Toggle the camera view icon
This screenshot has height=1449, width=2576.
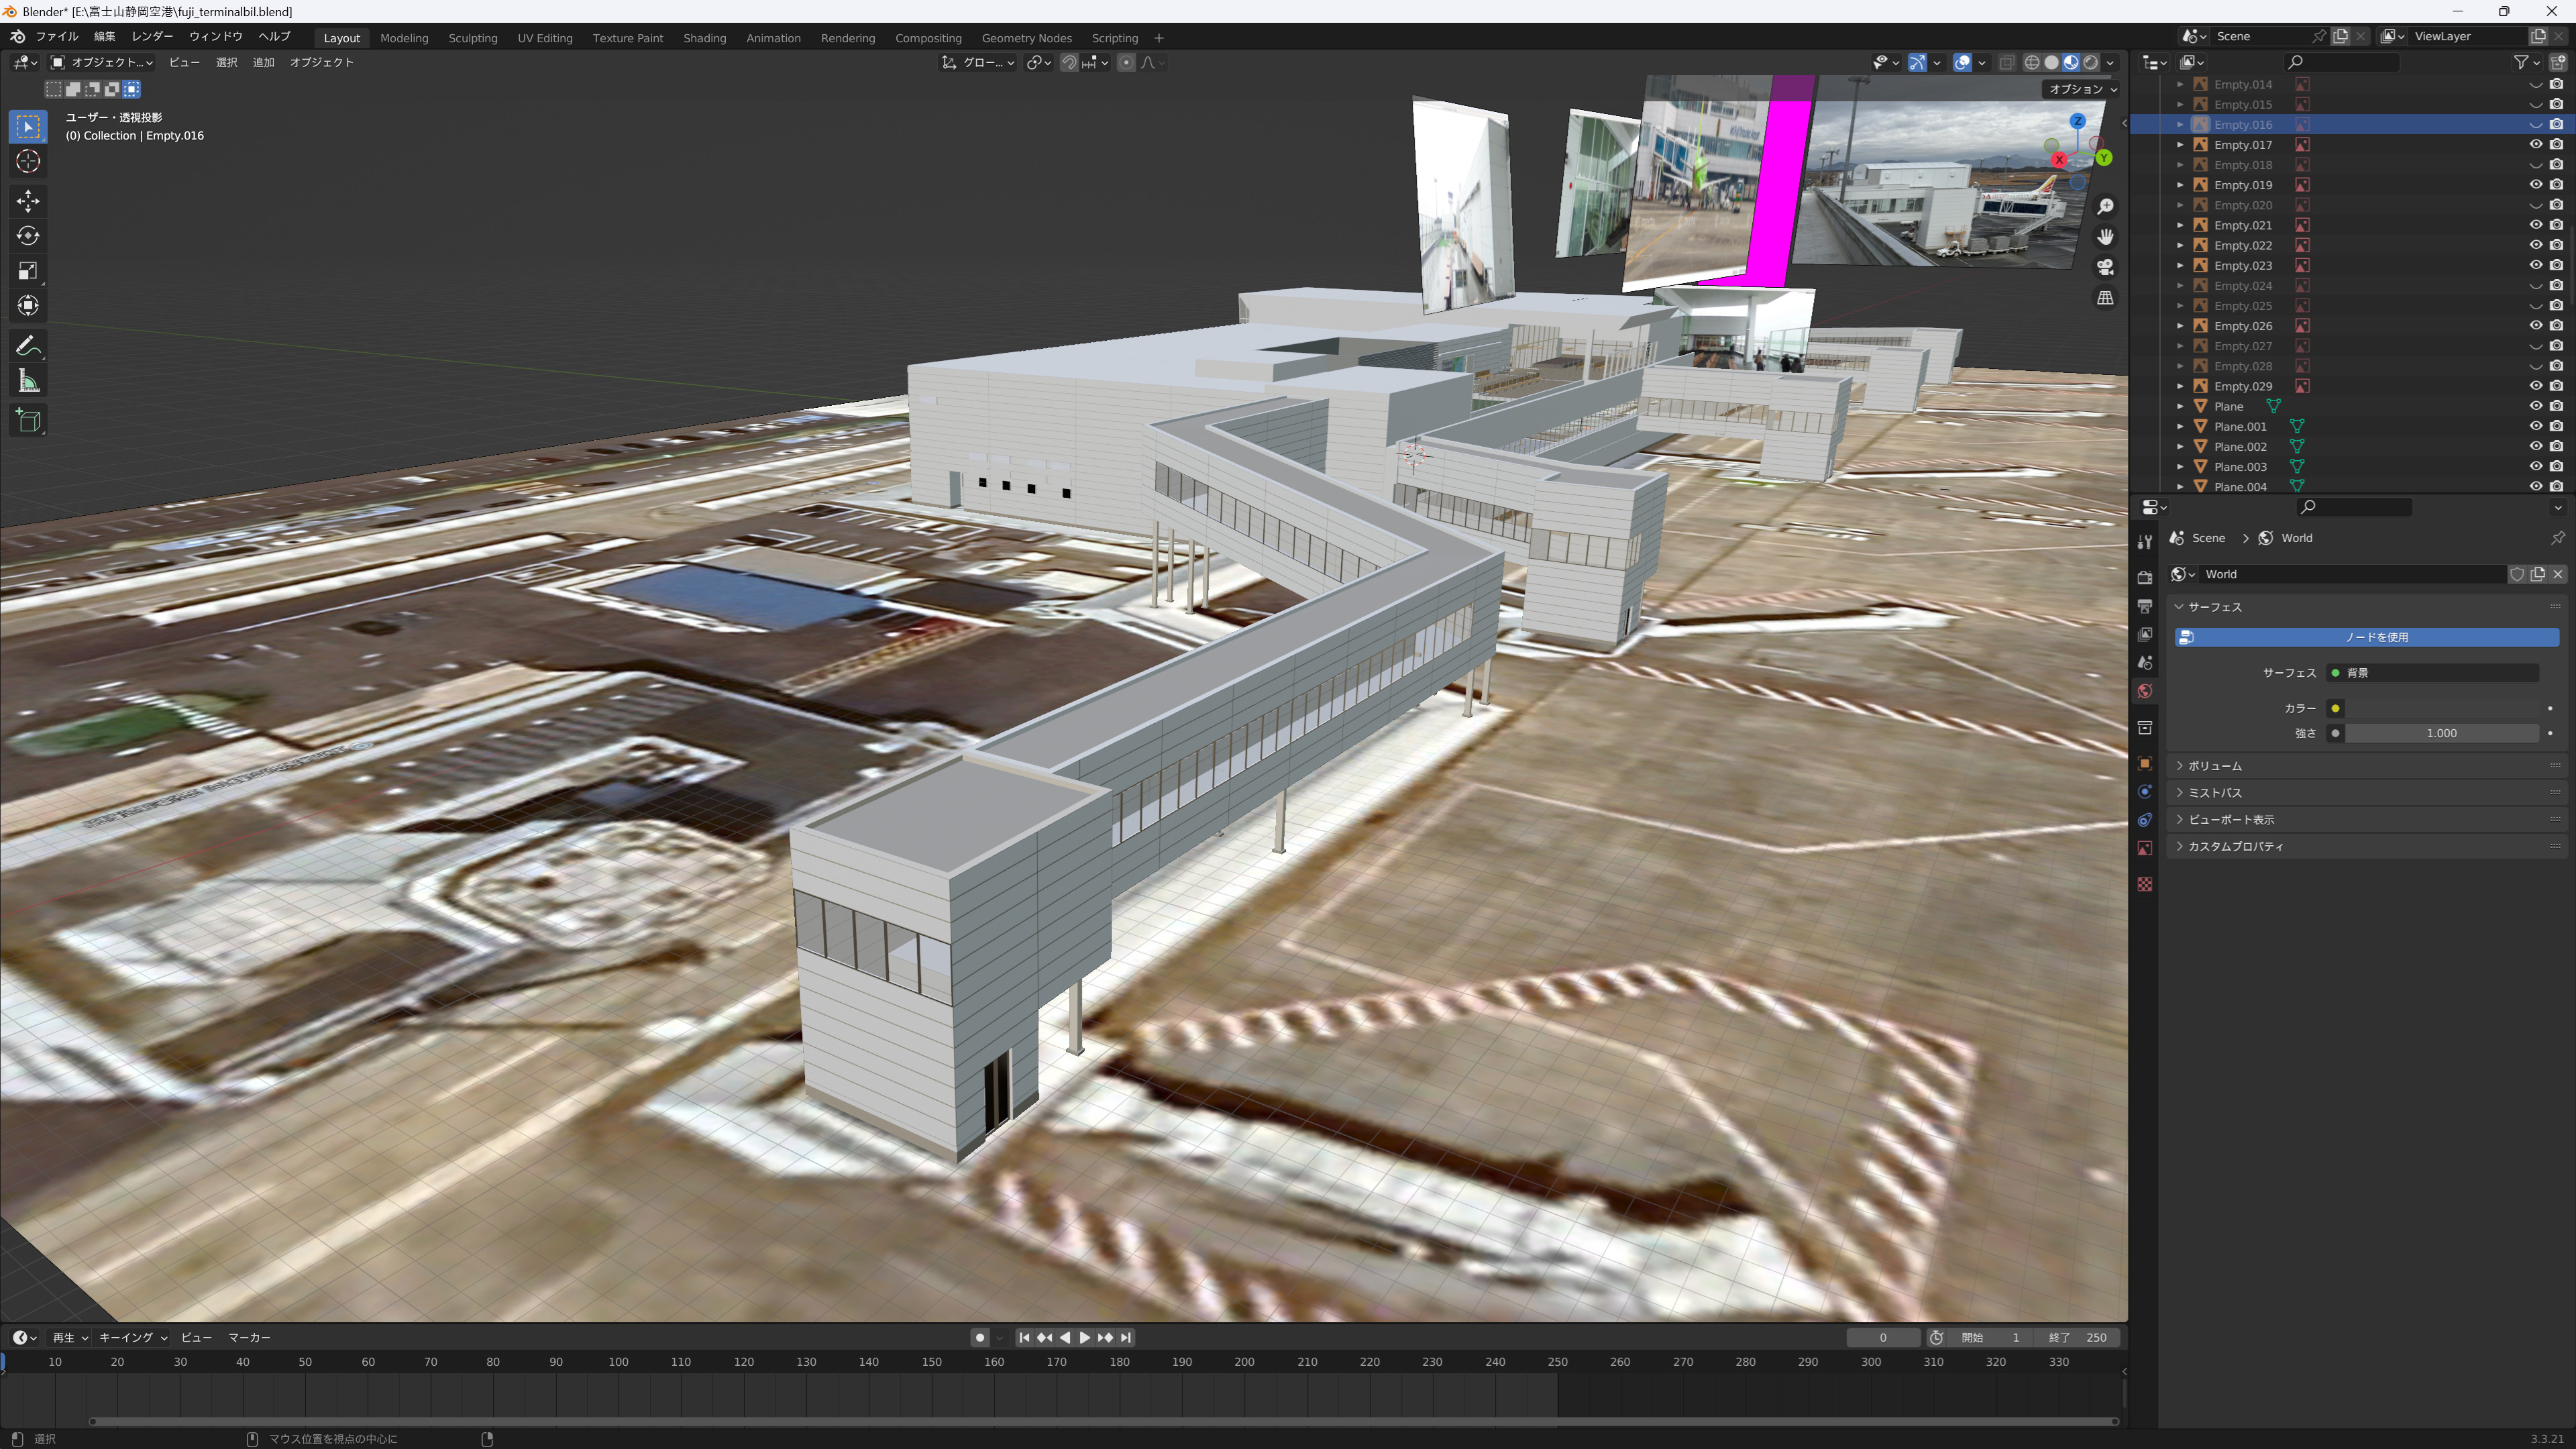(2105, 267)
